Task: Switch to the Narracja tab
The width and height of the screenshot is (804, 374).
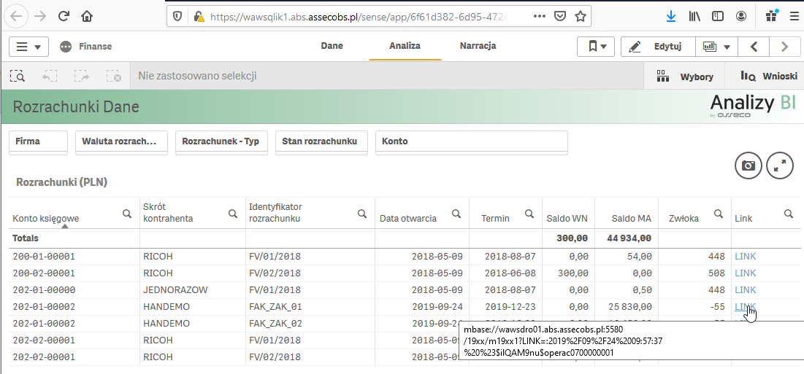Action: 478,46
